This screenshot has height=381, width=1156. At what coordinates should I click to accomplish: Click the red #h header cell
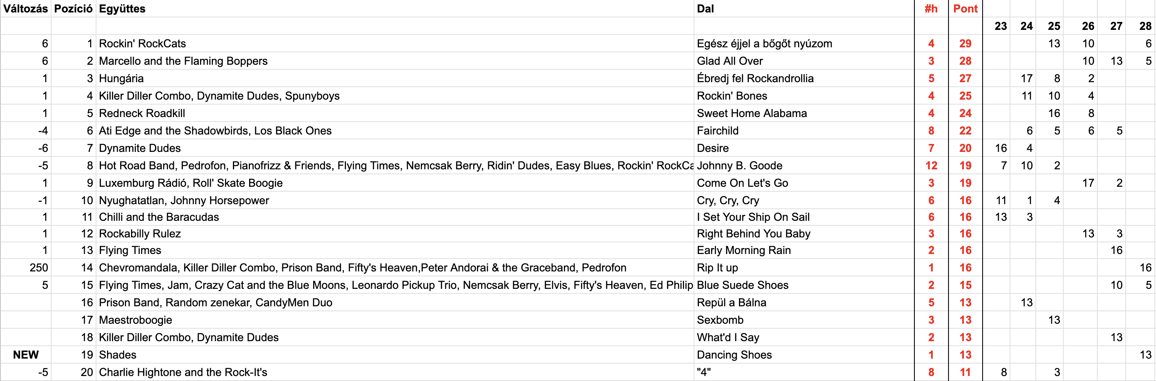coord(931,9)
